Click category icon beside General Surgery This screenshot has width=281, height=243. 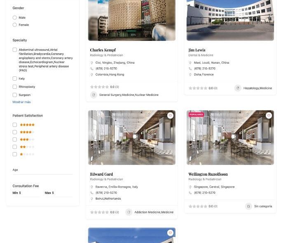94,95
